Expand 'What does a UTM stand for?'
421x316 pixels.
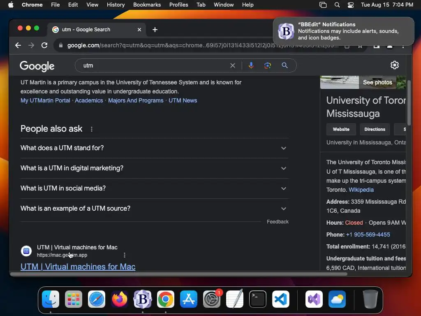tap(155, 148)
